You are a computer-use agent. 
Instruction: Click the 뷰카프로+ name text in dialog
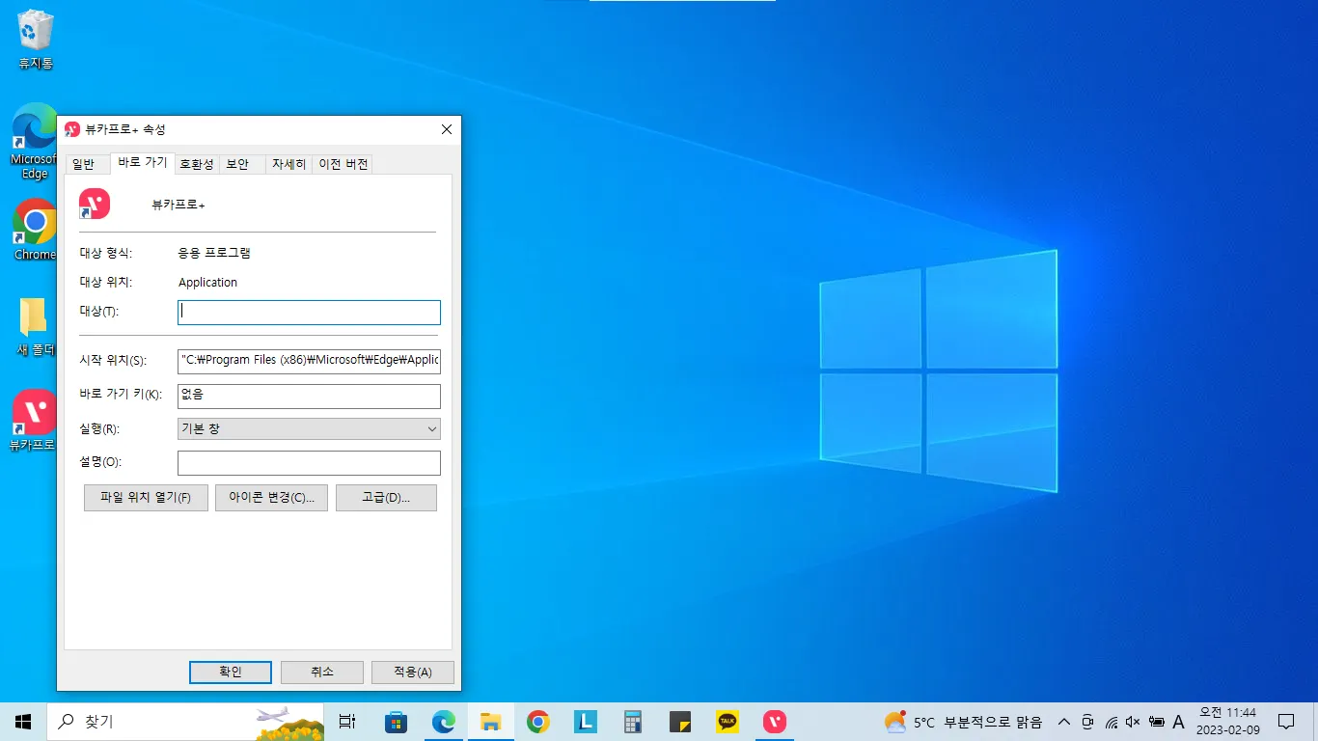(178, 205)
